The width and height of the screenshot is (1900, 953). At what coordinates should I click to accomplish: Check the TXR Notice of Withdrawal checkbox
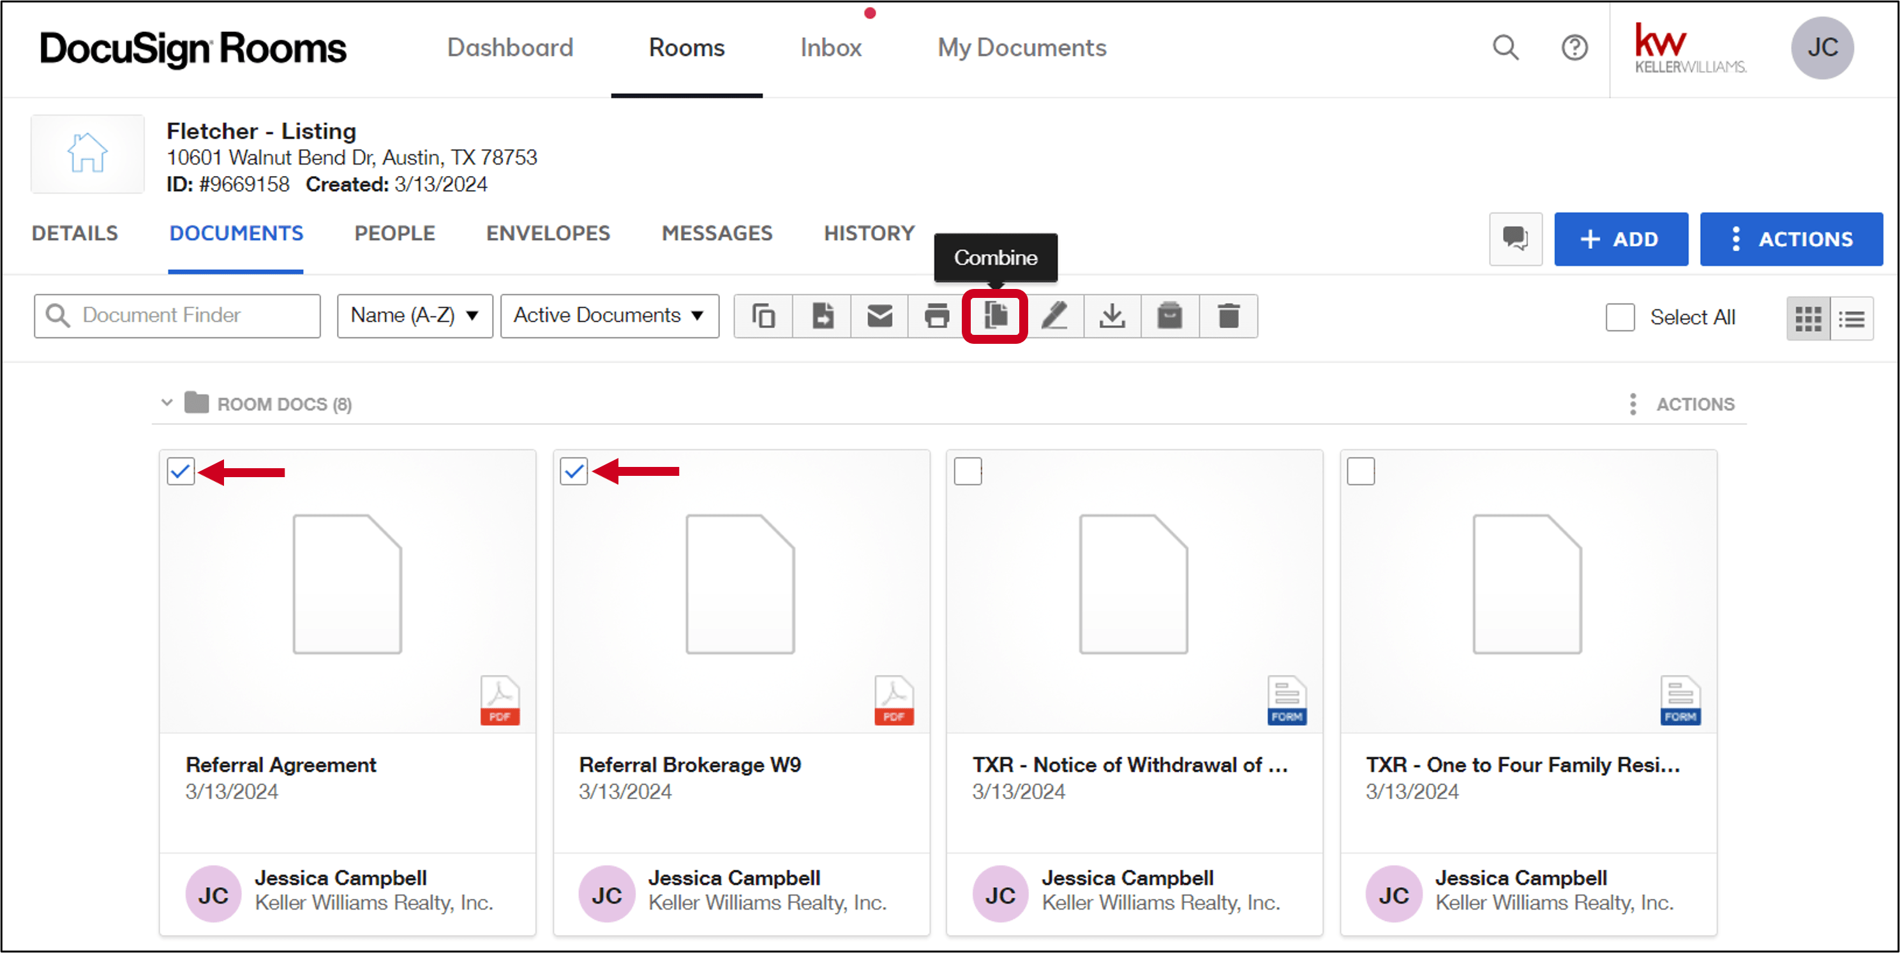(x=968, y=471)
